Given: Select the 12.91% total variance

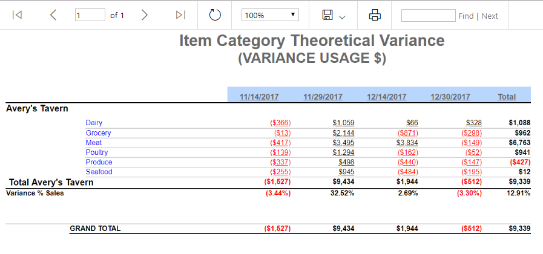Looking at the screenshot, I should click(x=518, y=194).
